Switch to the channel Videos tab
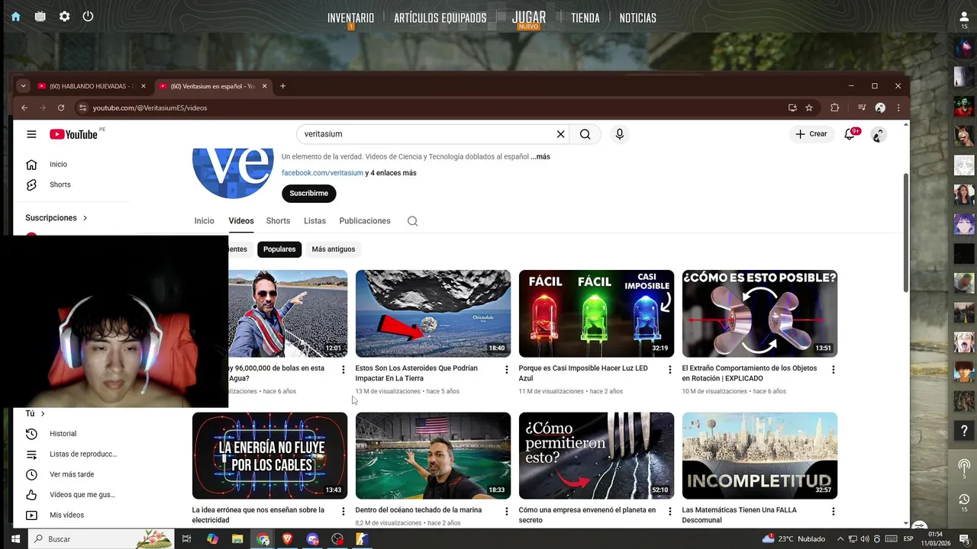Screen dimensions: 977x549 coord(241,221)
